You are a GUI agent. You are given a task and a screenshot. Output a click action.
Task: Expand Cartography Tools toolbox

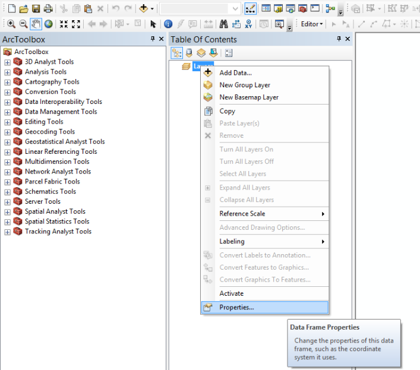(8, 82)
